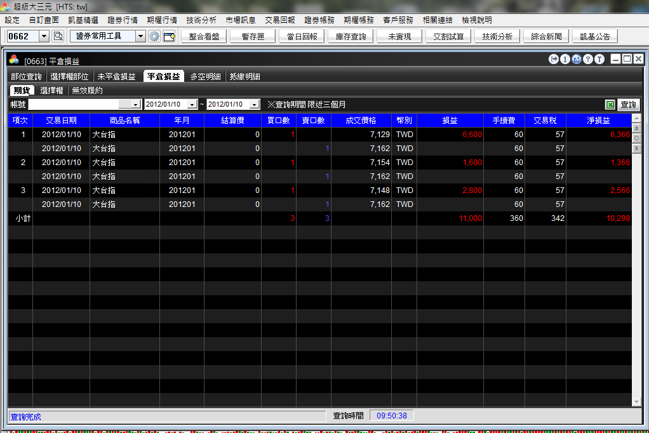Screen dimensions: 649x433
Task: Click the add-to-folder icon in titlebar
Action: click(577, 59)
